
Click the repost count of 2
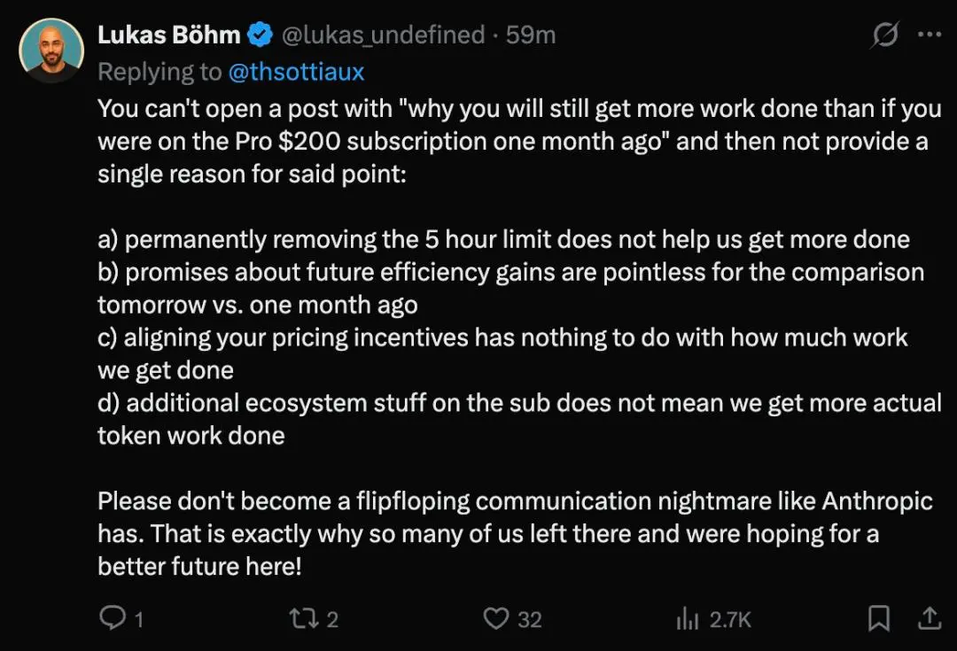click(332, 619)
